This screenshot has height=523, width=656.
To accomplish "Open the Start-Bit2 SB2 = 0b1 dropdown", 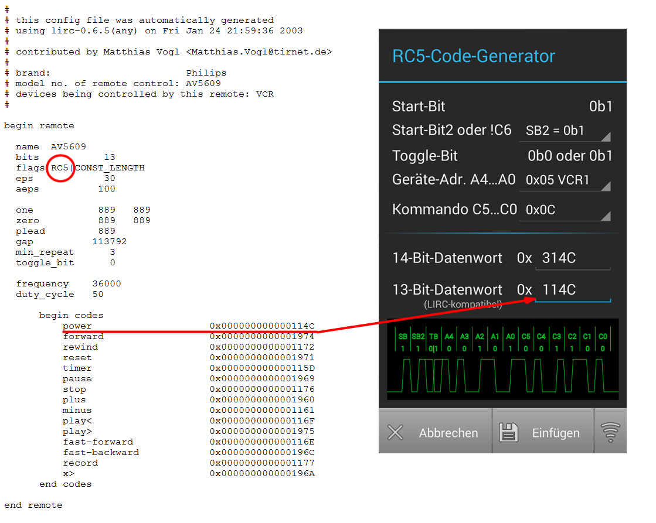I will coord(564,131).
